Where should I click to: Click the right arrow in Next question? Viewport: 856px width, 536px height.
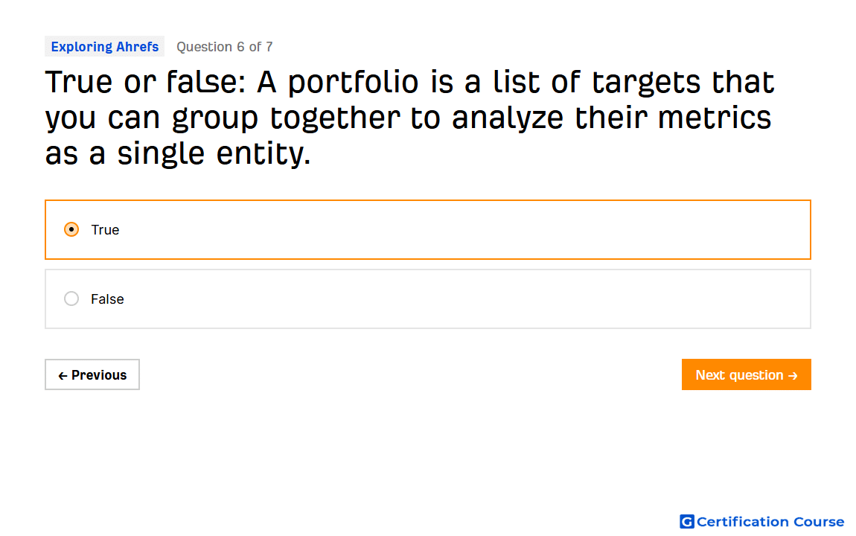793,375
